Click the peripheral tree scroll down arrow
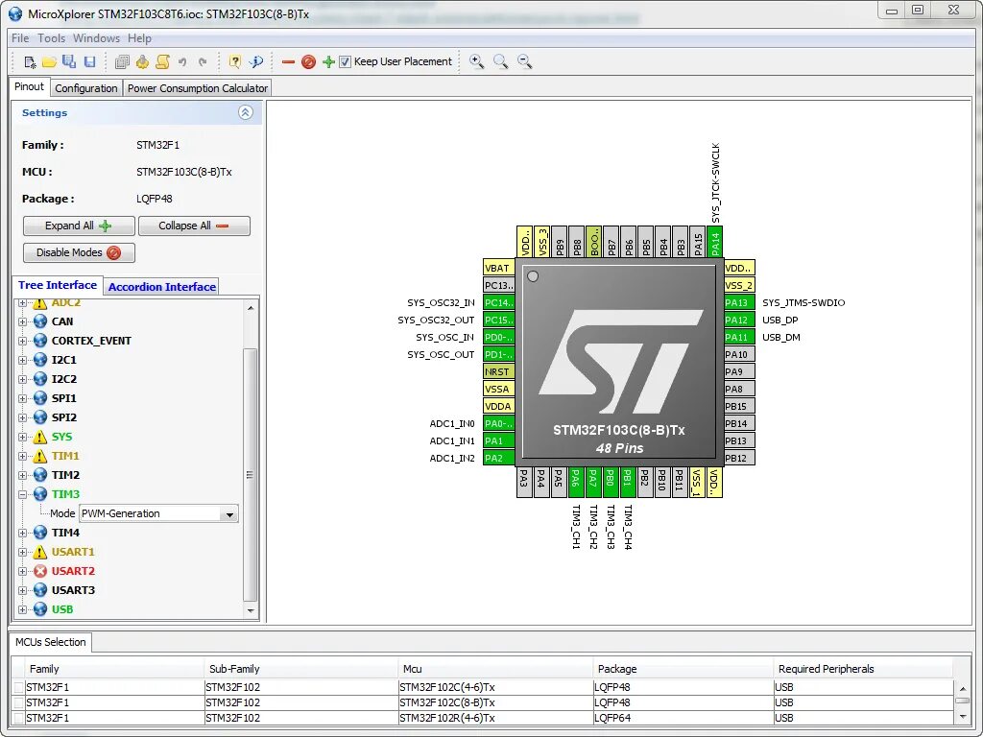This screenshot has height=737, width=983. pos(251,610)
